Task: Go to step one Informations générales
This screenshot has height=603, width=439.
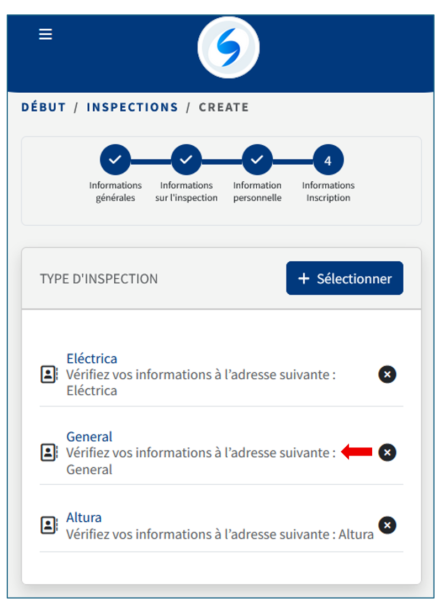Action: coord(115,160)
